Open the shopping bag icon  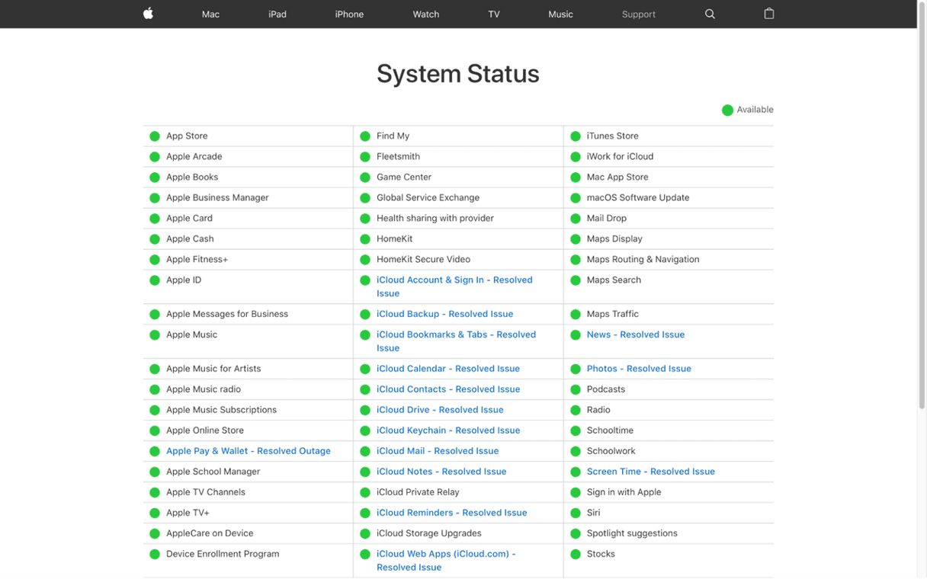768,14
